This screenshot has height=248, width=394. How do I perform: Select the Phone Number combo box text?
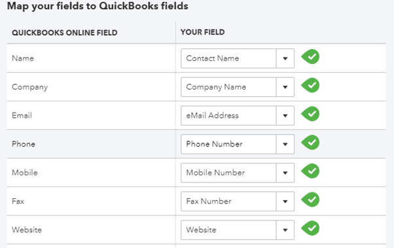(214, 144)
